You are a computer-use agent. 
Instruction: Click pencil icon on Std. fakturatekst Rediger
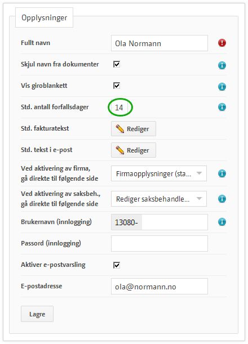click(x=119, y=128)
